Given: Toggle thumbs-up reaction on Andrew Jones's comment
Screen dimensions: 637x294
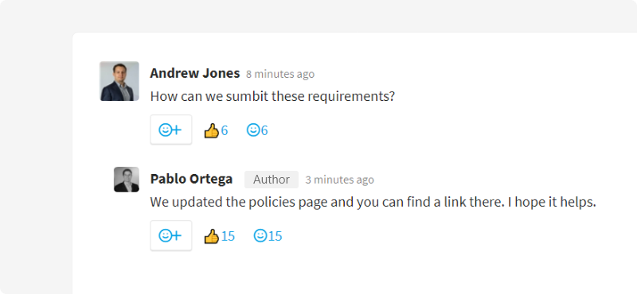Looking at the screenshot, I should [x=216, y=130].
